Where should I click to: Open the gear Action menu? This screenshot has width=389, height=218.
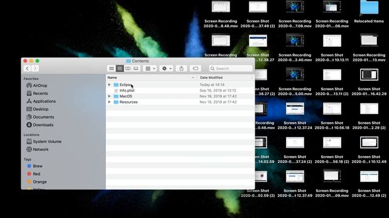point(167,68)
